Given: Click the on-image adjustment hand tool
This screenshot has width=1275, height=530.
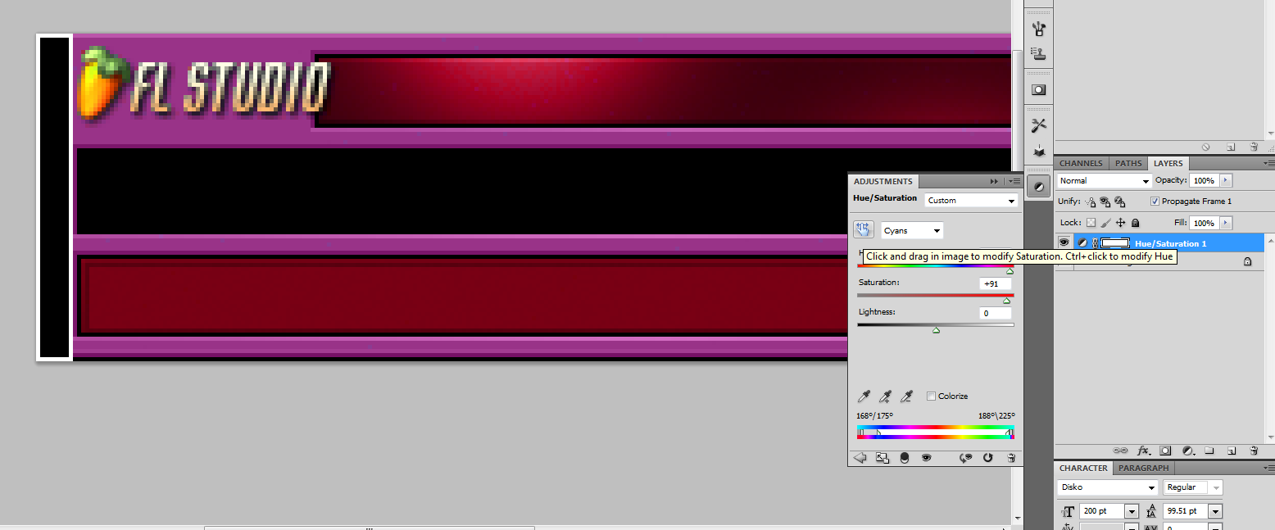Looking at the screenshot, I should [863, 230].
